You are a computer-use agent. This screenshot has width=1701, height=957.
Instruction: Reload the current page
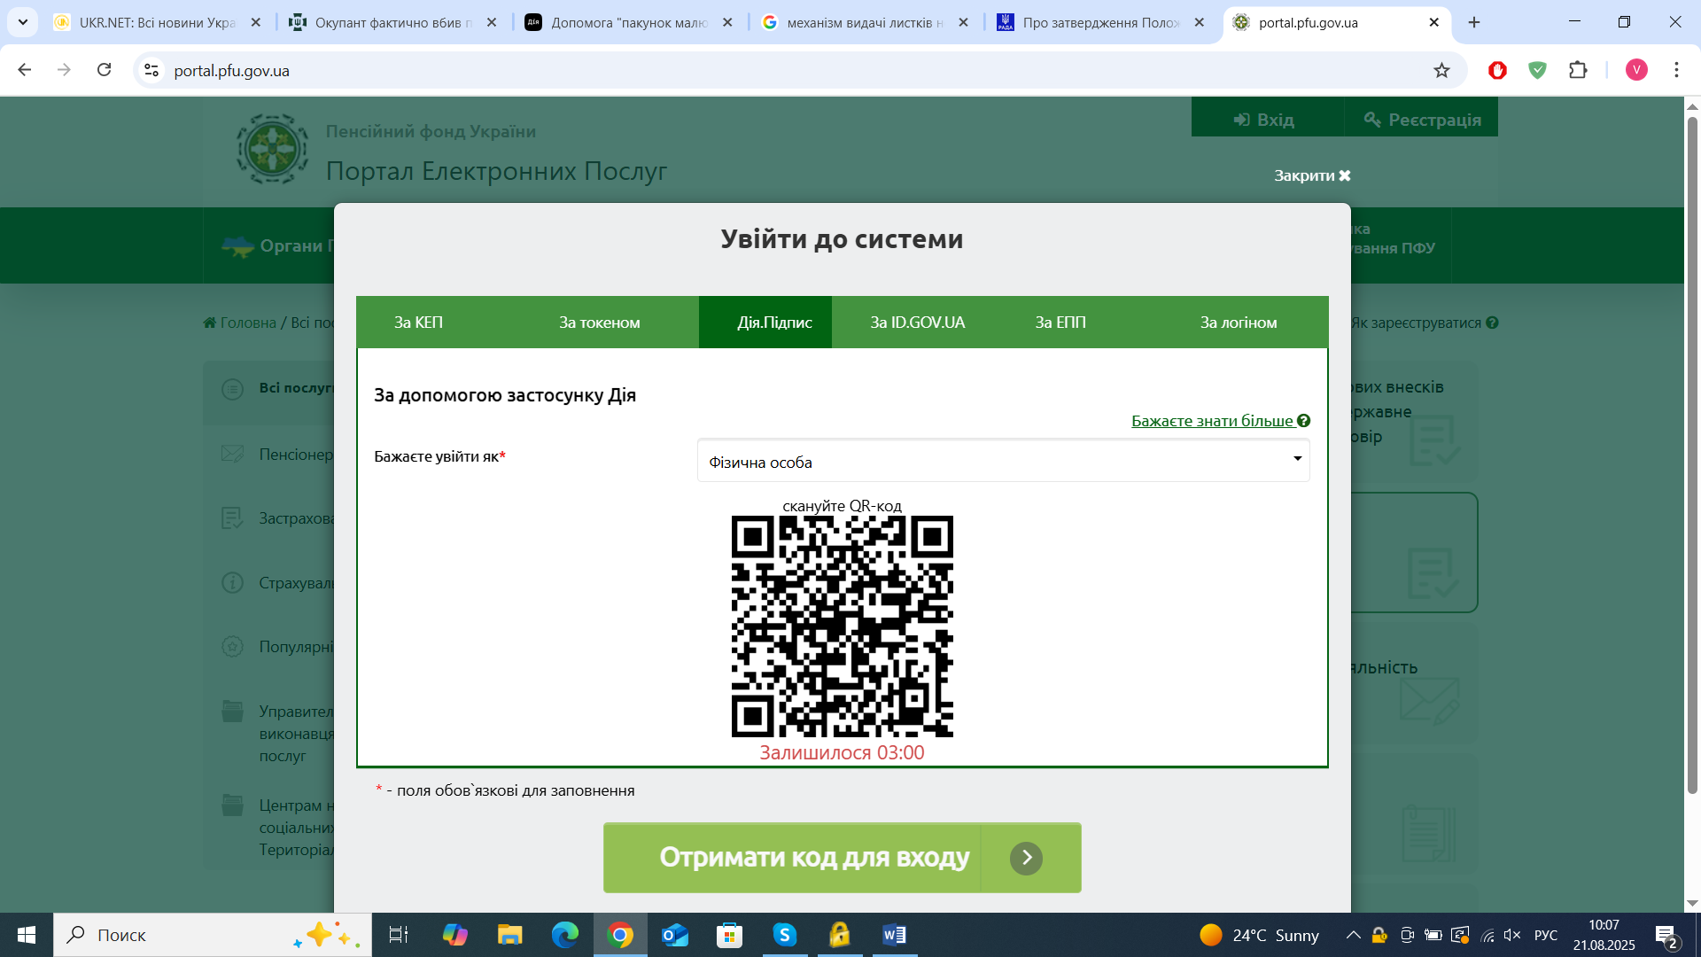(104, 70)
